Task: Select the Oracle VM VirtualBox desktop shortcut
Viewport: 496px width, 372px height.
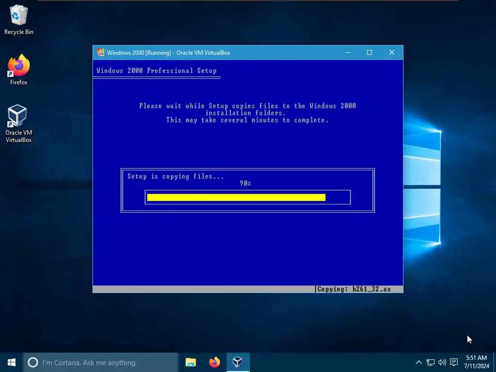Action: pos(19,124)
